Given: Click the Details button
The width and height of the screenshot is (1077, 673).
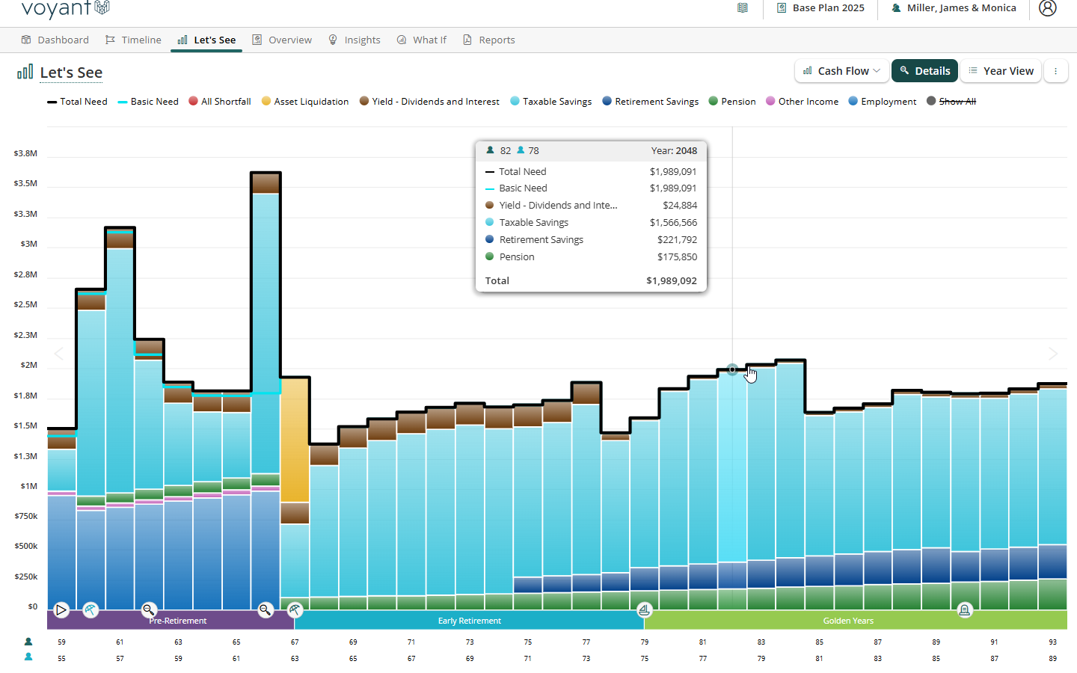Looking at the screenshot, I should pyautogui.click(x=924, y=71).
